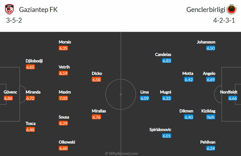
Task: Click Tosca's 6.48 rating badge
Action: 30,130
